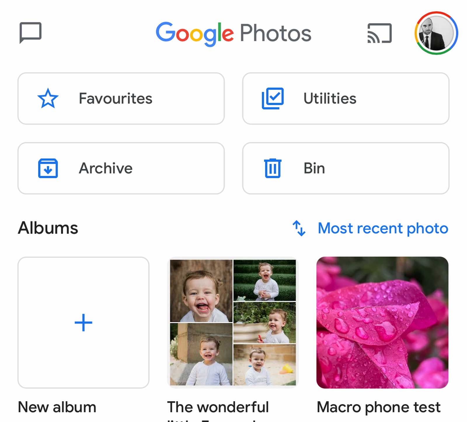Click the Google Photos logo
467x422 pixels.
[233, 33]
